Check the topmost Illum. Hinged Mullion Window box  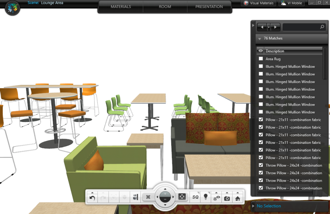pyautogui.click(x=261, y=66)
